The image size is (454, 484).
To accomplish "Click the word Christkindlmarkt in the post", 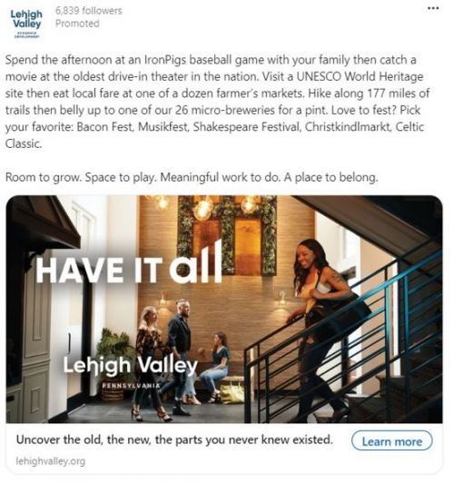I will click(348, 127).
